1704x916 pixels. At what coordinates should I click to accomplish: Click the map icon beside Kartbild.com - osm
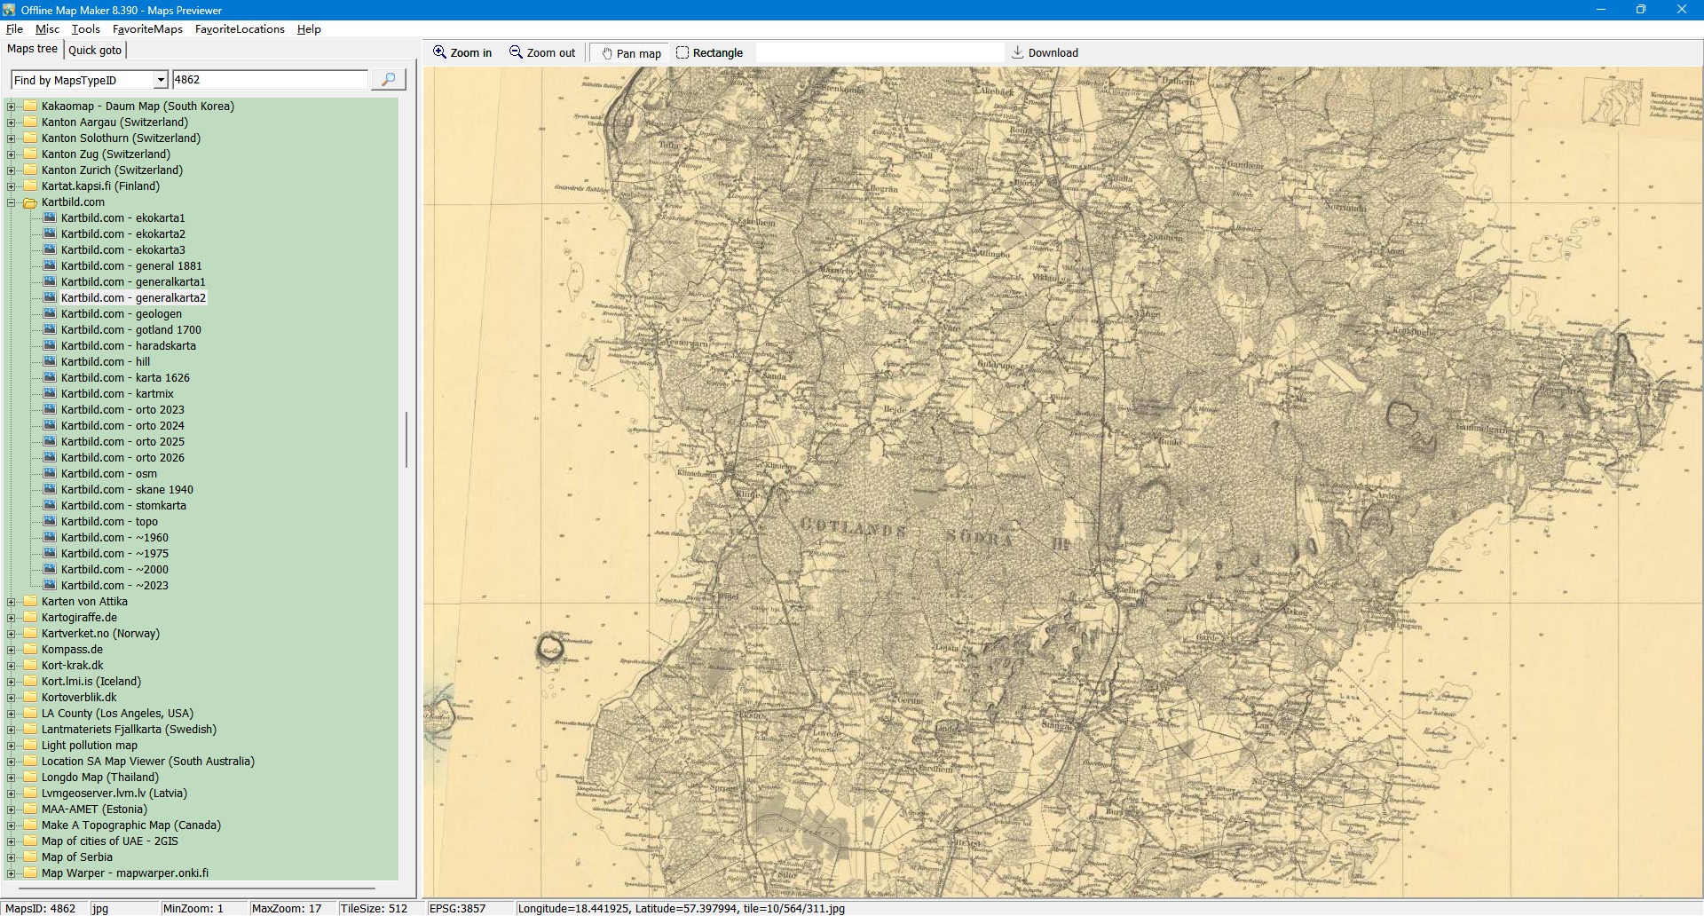(50, 473)
